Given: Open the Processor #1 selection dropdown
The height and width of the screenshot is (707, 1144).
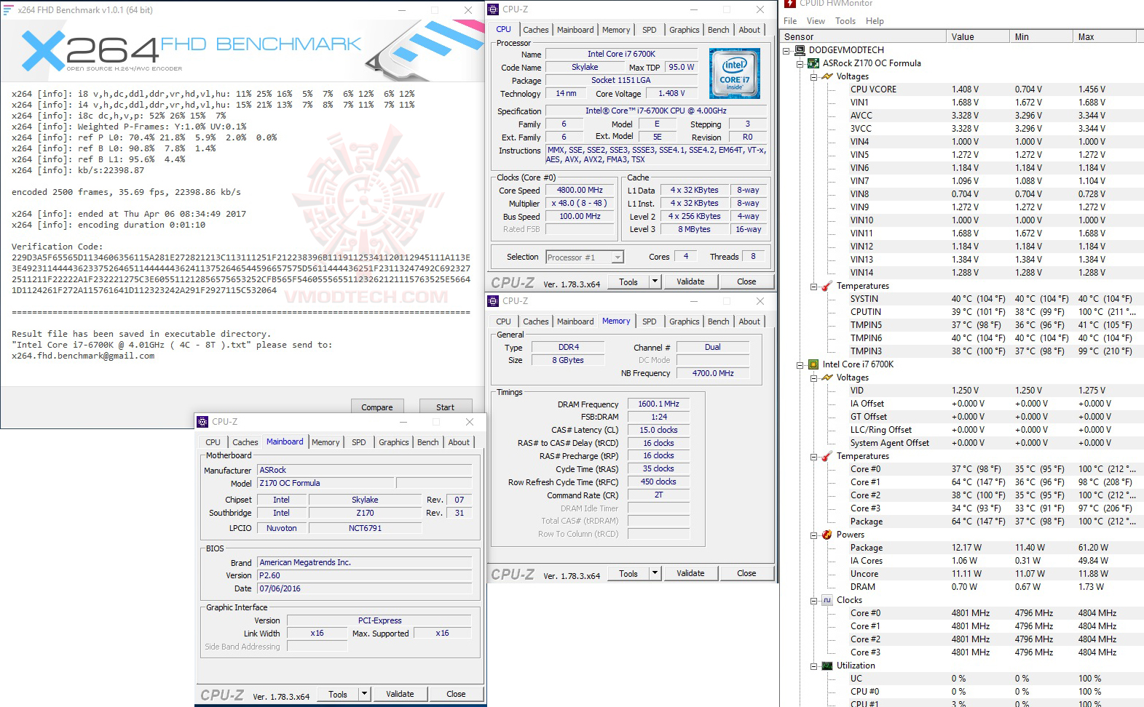Looking at the screenshot, I should (x=618, y=257).
